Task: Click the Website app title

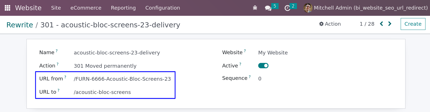Action: (x=28, y=8)
